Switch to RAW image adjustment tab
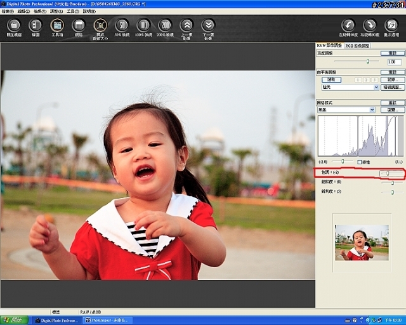This screenshot has width=406, height=325. [x=329, y=45]
